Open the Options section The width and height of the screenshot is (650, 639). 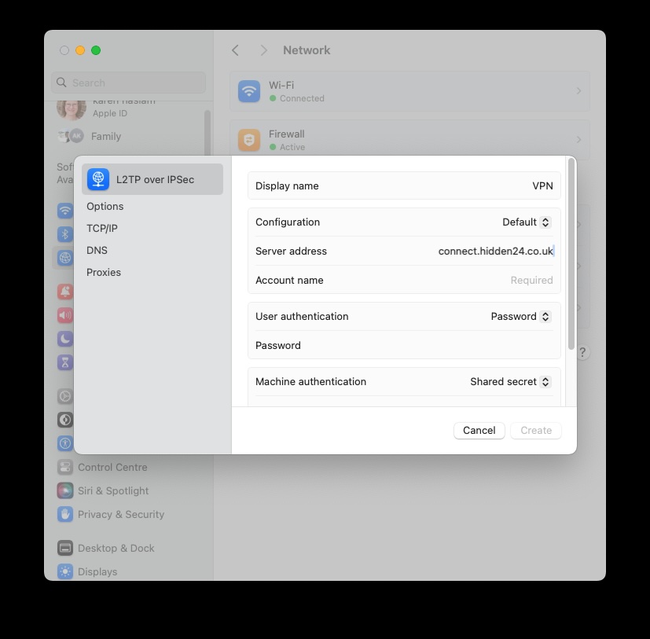point(105,206)
